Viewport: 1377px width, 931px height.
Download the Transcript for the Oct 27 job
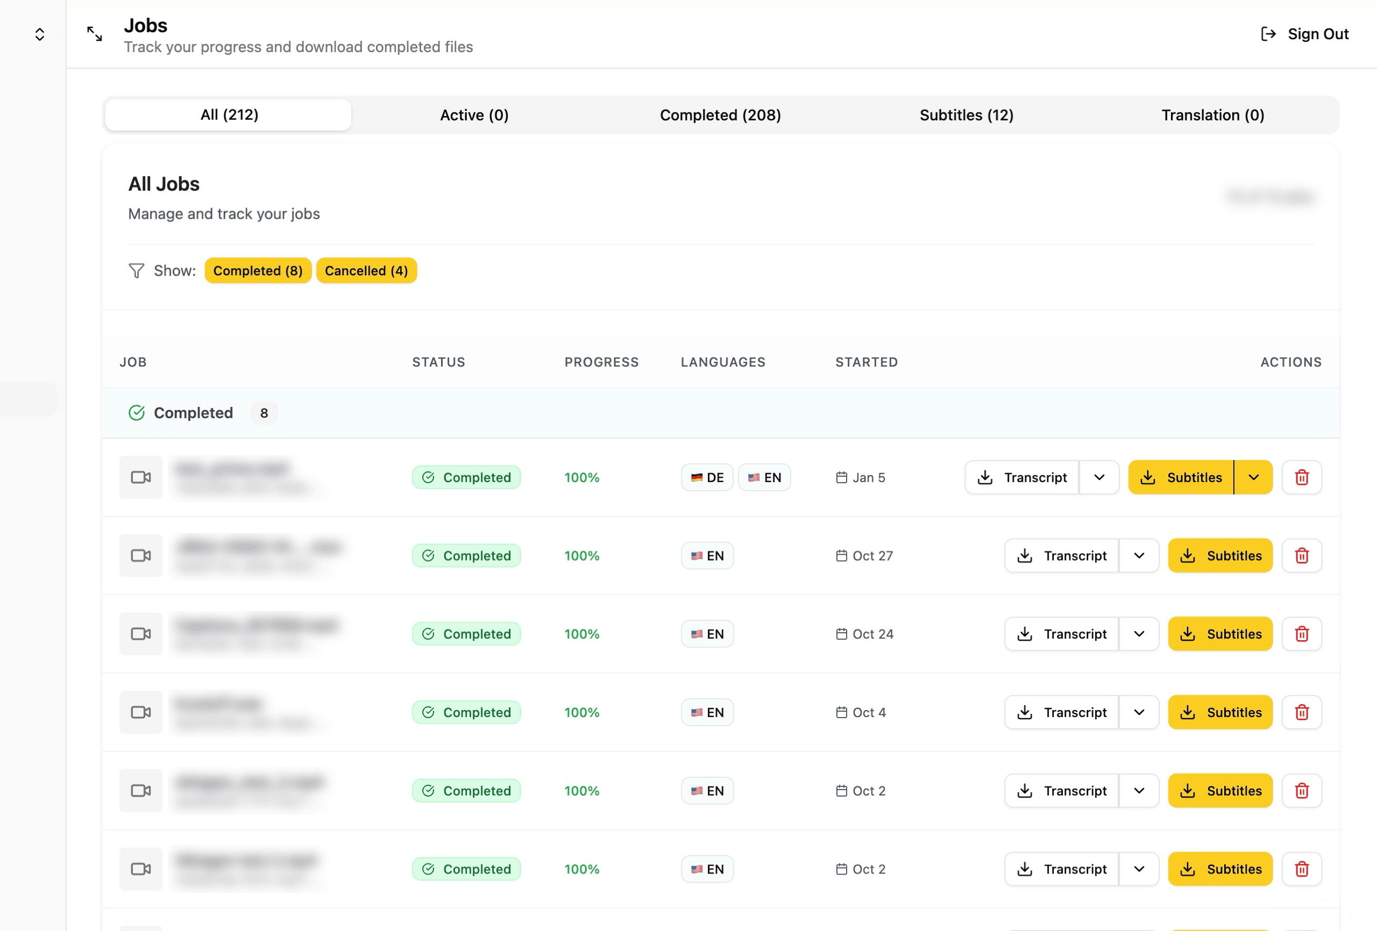(1062, 555)
